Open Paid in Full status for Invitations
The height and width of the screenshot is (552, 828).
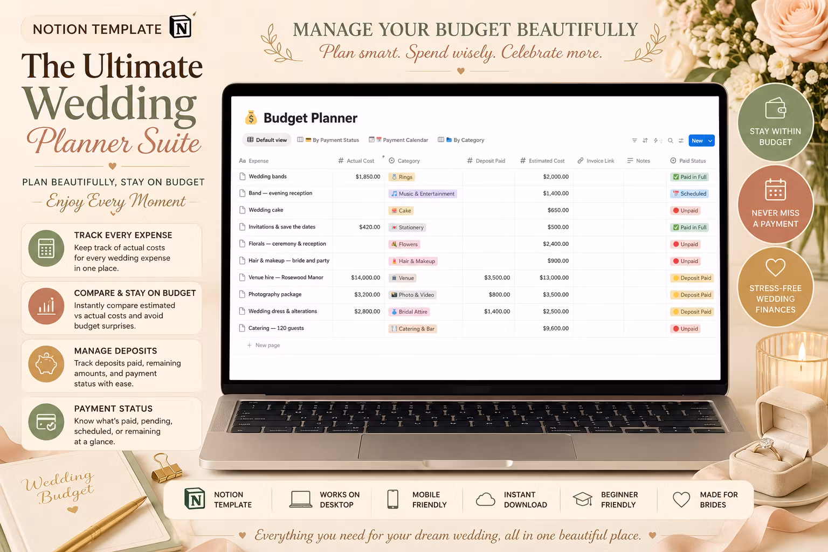690,227
